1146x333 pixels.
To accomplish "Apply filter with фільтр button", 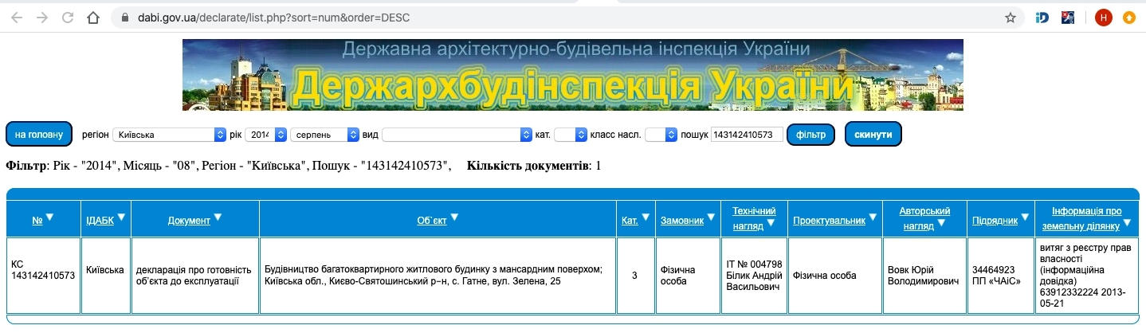I will [x=810, y=135].
